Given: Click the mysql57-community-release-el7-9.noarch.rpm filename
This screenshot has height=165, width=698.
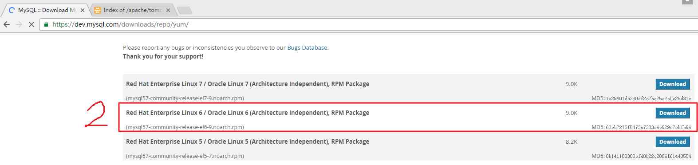Looking at the screenshot, I should point(185,98).
